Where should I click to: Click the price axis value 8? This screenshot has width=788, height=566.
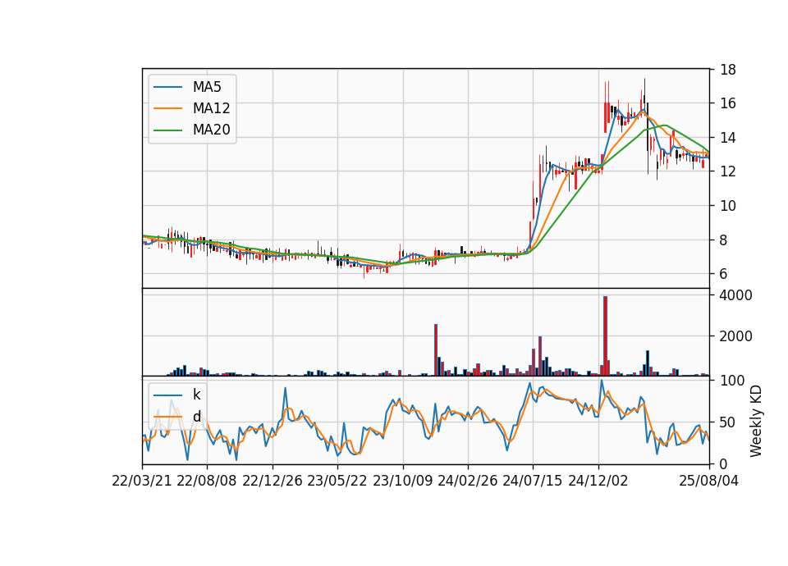click(724, 240)
